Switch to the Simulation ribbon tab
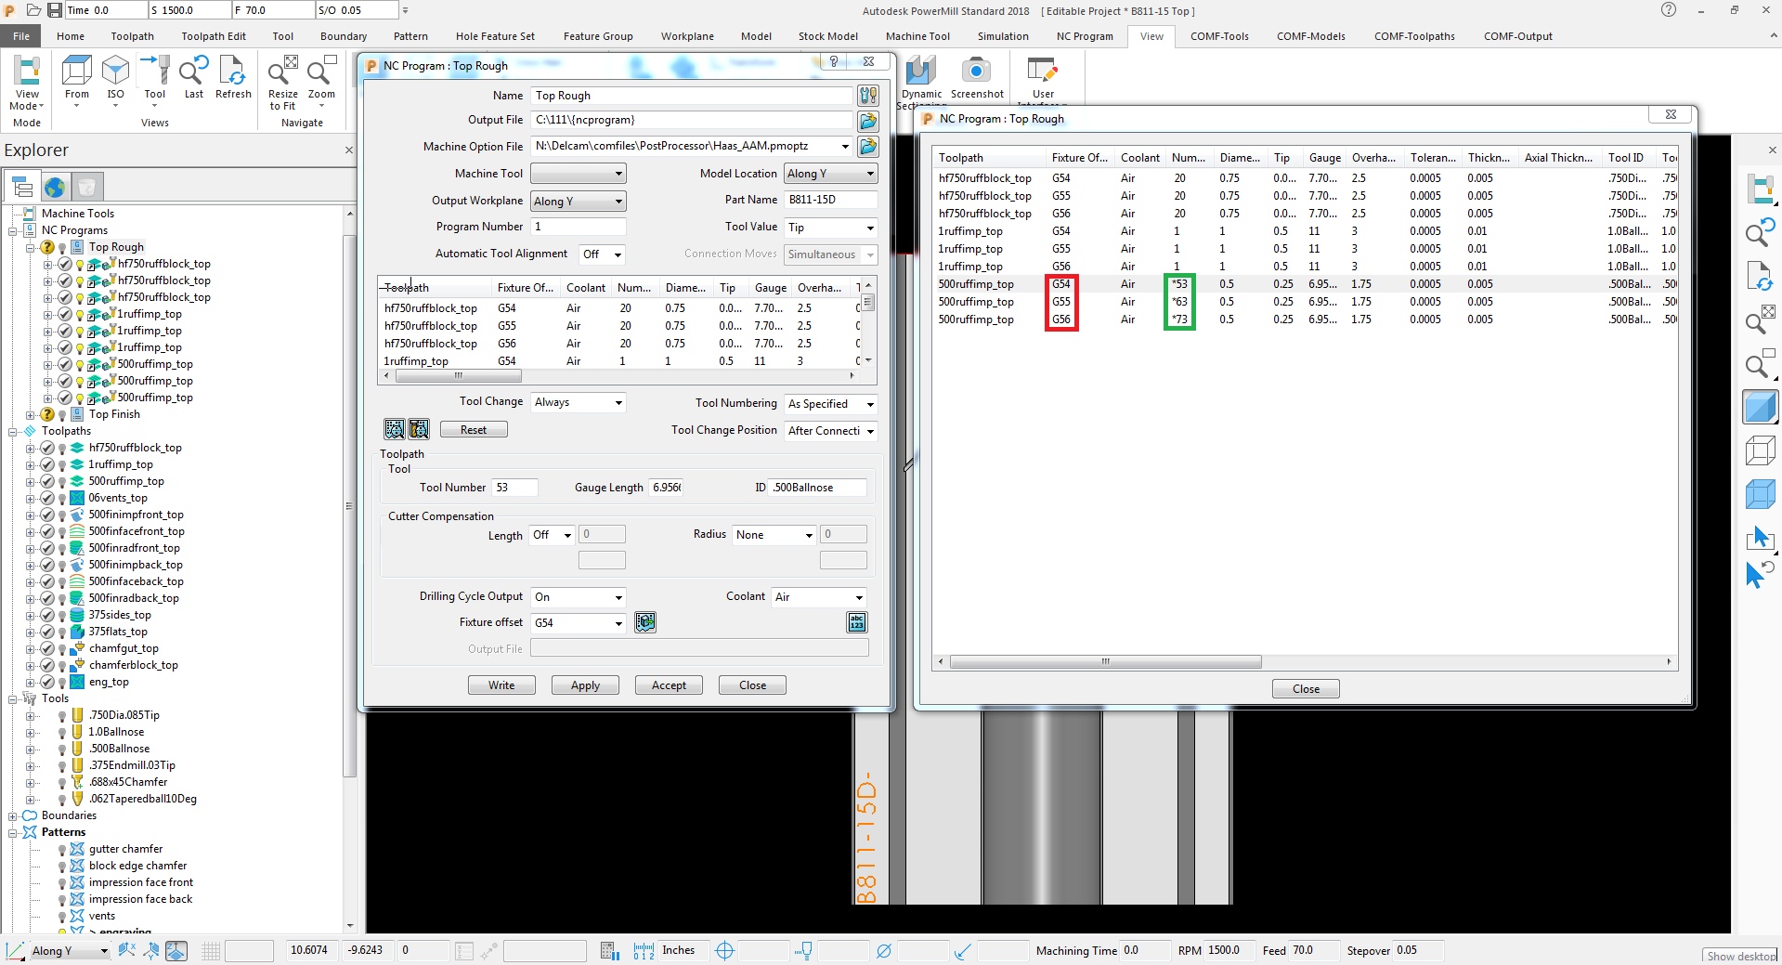The width and height of the screenshot is (1782, 965). 1002,36
